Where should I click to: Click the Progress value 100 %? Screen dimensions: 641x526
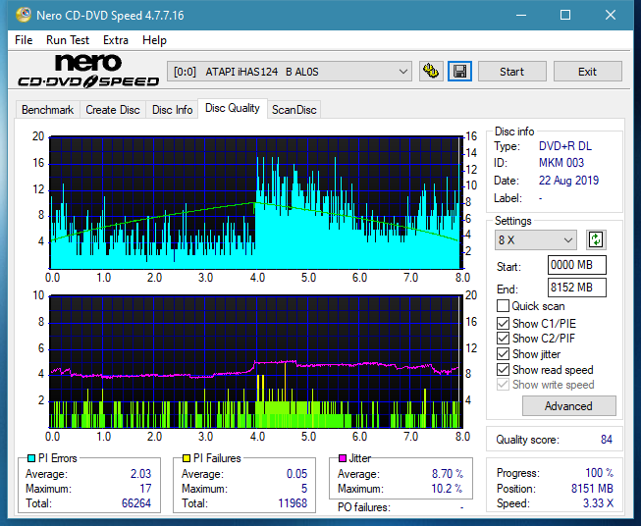pyautogui.click(x=600, y=473)
